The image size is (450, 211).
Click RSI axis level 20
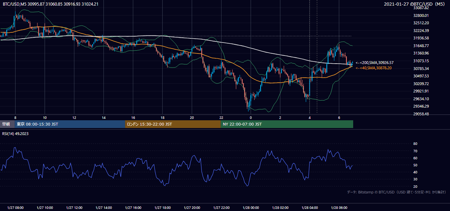tap(415, 186)
